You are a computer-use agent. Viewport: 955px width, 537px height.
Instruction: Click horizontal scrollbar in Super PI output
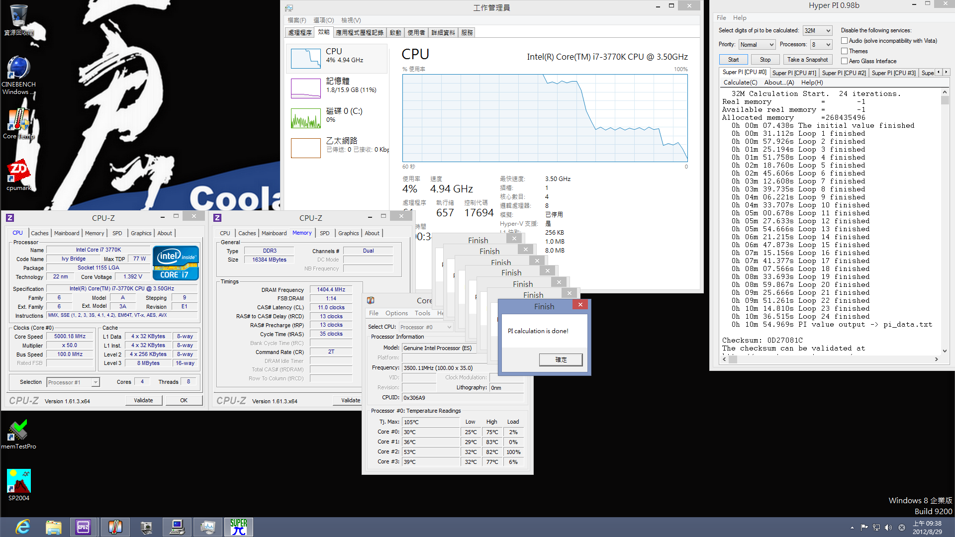coord(831,359)
